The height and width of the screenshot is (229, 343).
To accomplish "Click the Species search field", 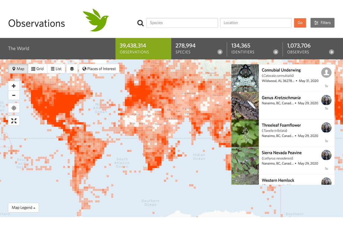I will click(x=182, y=23).
